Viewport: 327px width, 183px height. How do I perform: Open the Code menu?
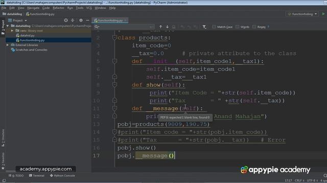[x=46, y=8]
